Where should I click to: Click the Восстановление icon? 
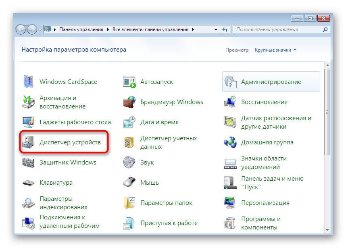coord(230,102)
